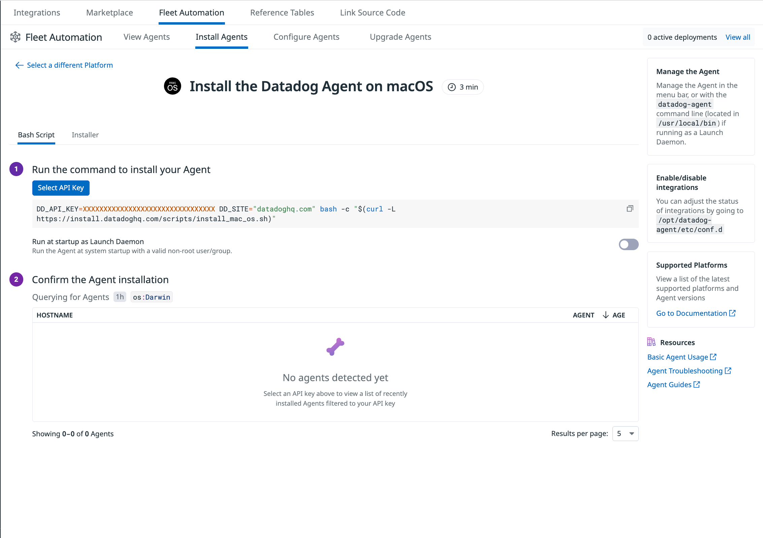Copy the install command to clipboard
Viewport: 763px width, 538px height.
pos(630,209)
